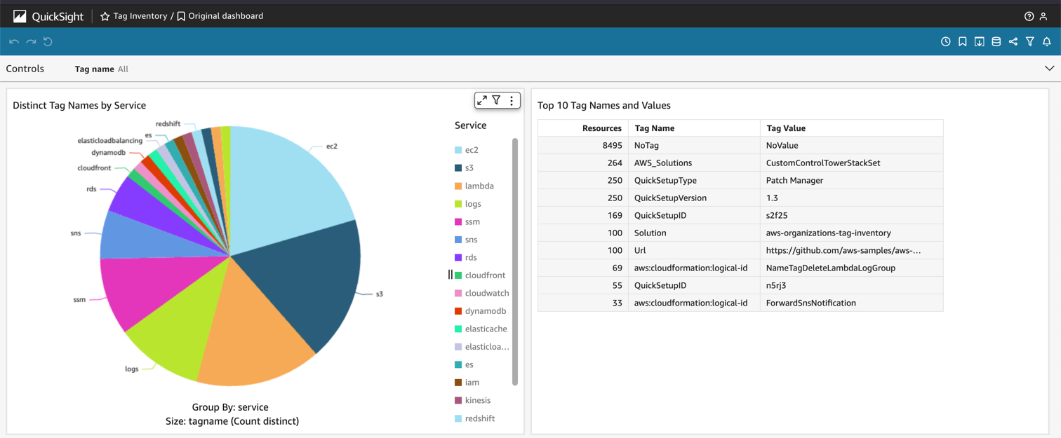Undo the last action
The height and width of the screenshot is (438, 1061).
(x=14, y=42)
